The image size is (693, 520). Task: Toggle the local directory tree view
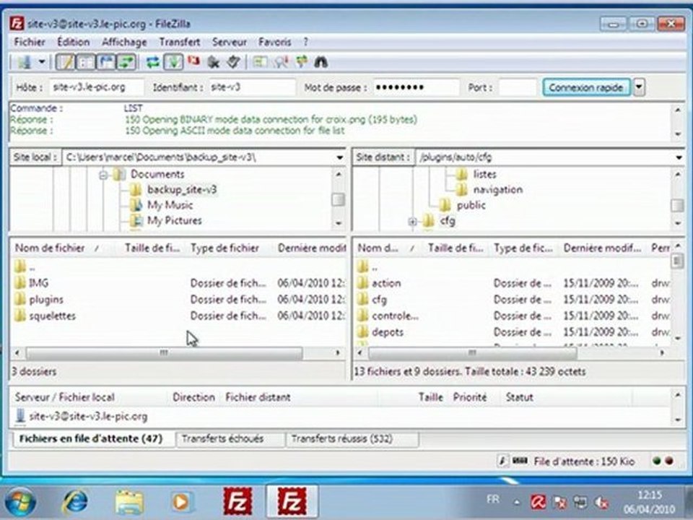pyautogui.click(x=86, y=62)
